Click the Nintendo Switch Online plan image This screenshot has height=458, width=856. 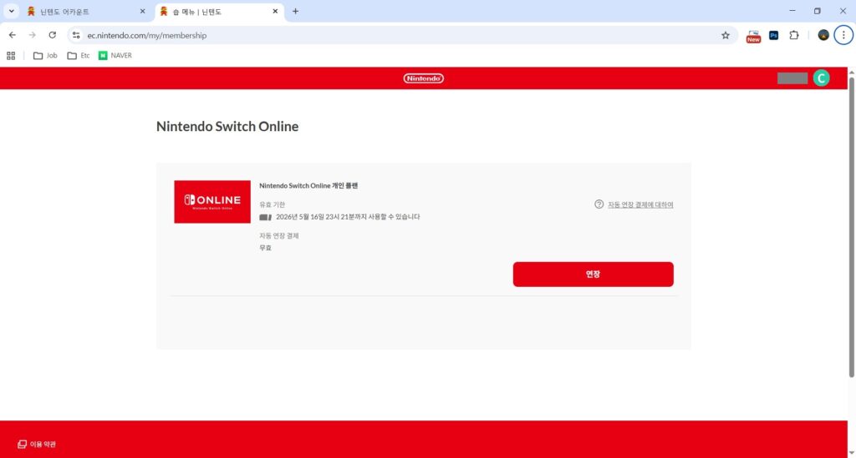(212, 201)
